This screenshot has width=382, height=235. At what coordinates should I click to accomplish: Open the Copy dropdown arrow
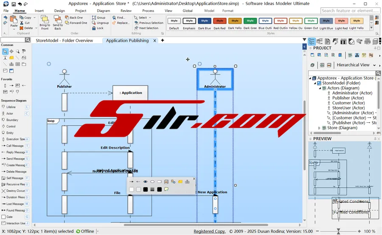pos(35,17)
